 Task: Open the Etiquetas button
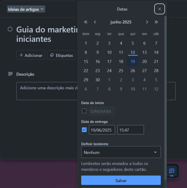pos(61,55)
